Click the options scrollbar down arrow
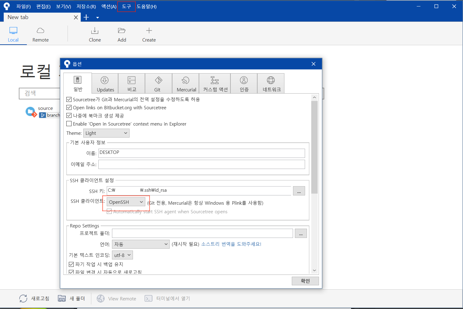The height and width of the screenshot is (309, 463). click(x=314, y=271)
